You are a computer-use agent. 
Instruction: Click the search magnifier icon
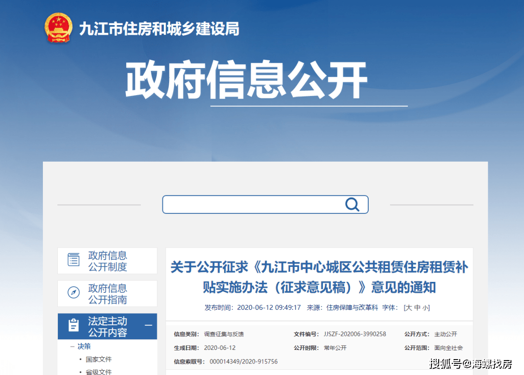[352, 205]
